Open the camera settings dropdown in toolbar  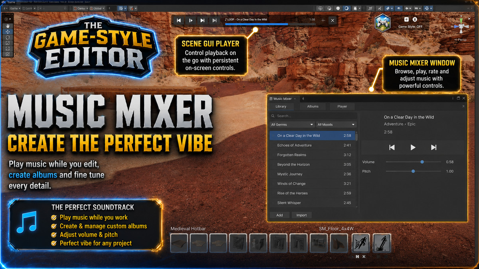pyautogui.click(x=418, y=8)
